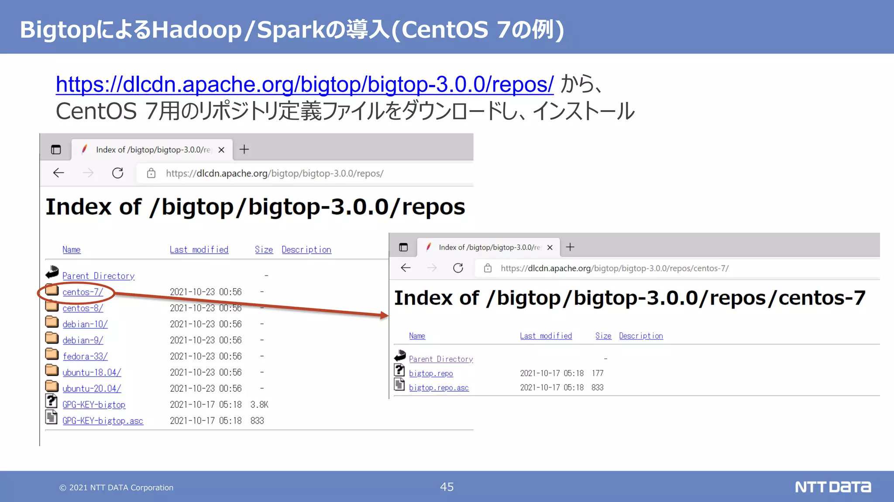Click the lock icon in right address bar
Viewport: 894px width, 502px height.
tap(488, 268)
